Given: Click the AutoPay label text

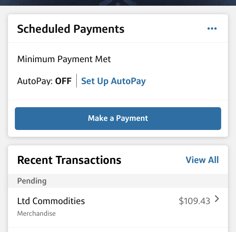Looking at the screenshot, I should click(x=35, y=81).
